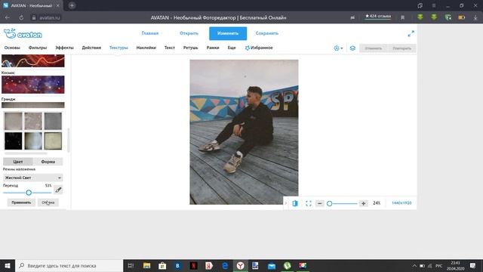Open Netflix from the taskbar

point(193,265)
